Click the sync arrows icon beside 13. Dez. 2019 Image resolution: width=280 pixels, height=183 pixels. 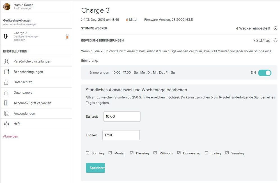pyautogui.click(x=83, y=20)
